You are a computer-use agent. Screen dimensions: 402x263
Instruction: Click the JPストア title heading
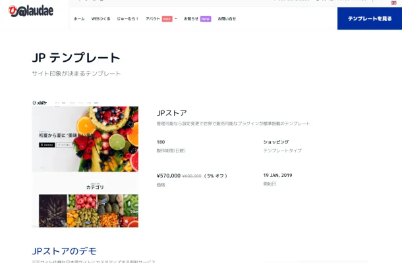171,112
